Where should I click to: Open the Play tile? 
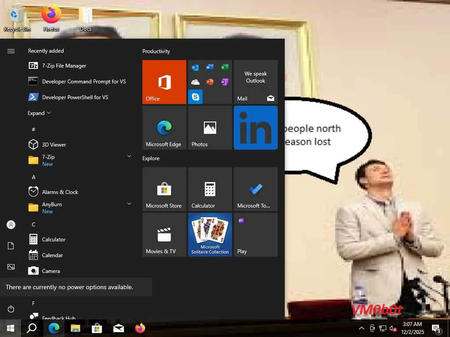pos(256,235)
